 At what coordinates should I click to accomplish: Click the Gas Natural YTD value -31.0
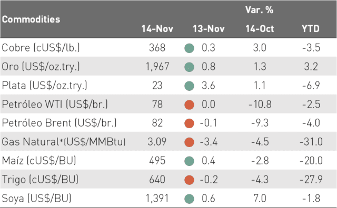pyautogui.click(x=311, y=142)
